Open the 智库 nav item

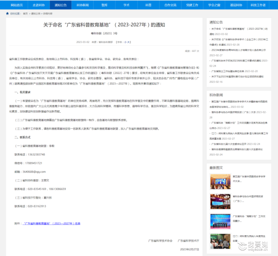click(x=104, y=5)
